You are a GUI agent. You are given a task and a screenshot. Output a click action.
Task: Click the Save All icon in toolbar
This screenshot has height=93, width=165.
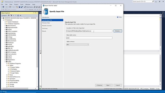click(x=22, y=7)
